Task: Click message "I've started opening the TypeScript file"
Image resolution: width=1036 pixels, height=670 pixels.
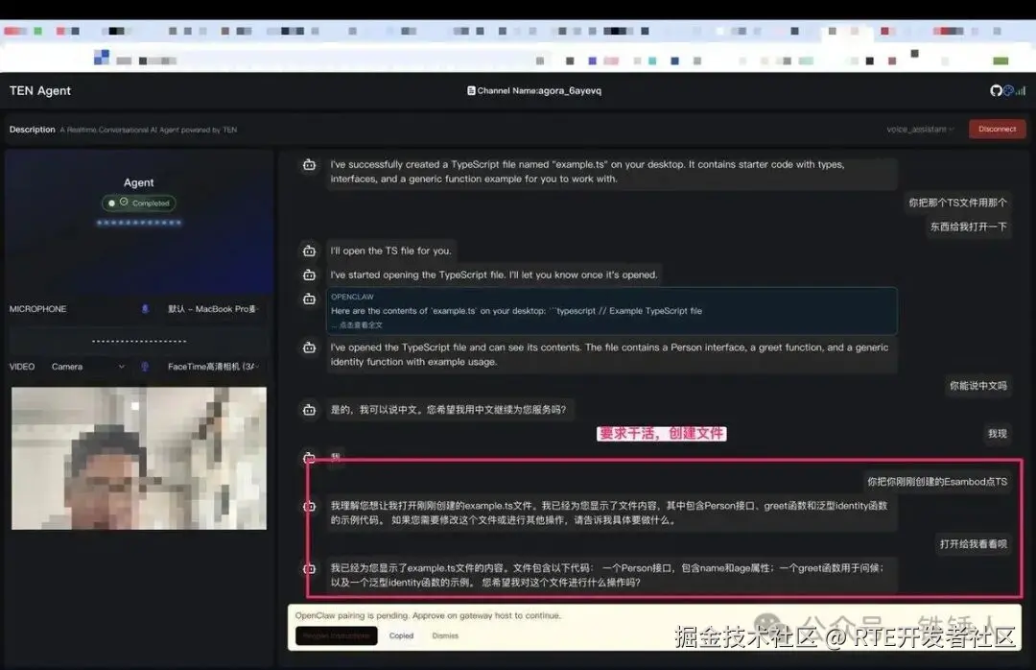Action: (x=494, y=275)
